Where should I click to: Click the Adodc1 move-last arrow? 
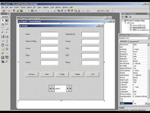click(70, 89)
